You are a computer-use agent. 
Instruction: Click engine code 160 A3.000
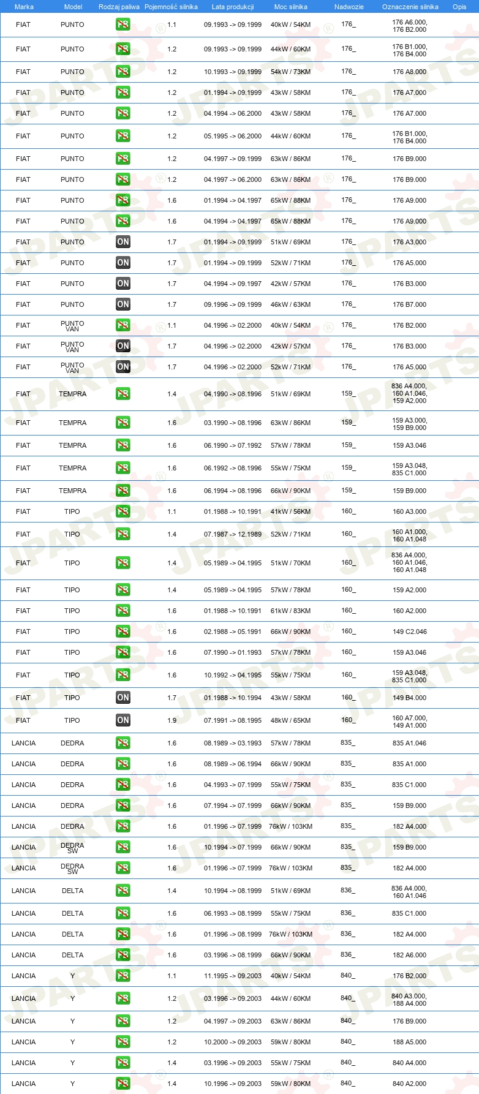pos(410,511)
